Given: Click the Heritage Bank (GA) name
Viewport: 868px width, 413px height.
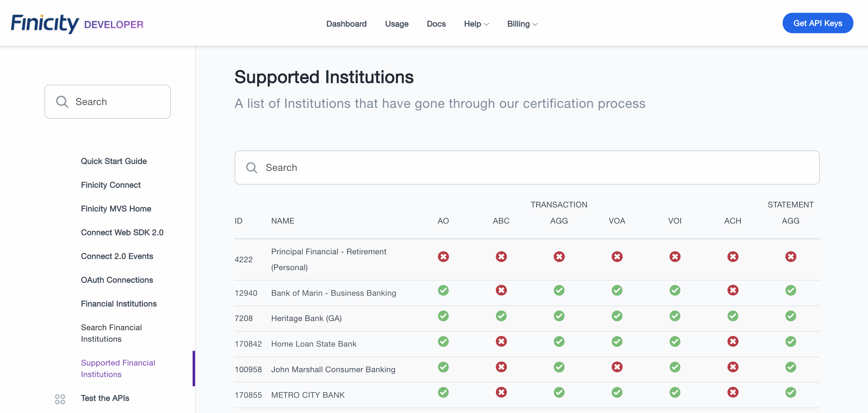Looking at the screenshot, I should click(306, 319).
